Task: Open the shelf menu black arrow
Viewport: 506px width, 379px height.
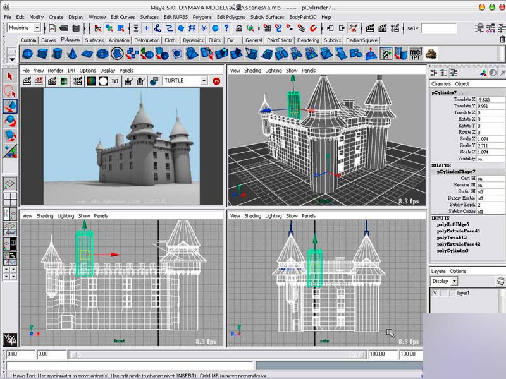Action: point(12,59)
